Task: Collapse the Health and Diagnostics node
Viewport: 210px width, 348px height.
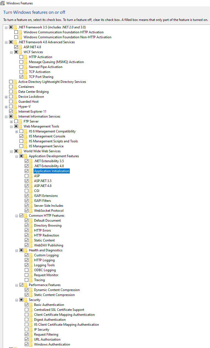Action: point(16,250)
